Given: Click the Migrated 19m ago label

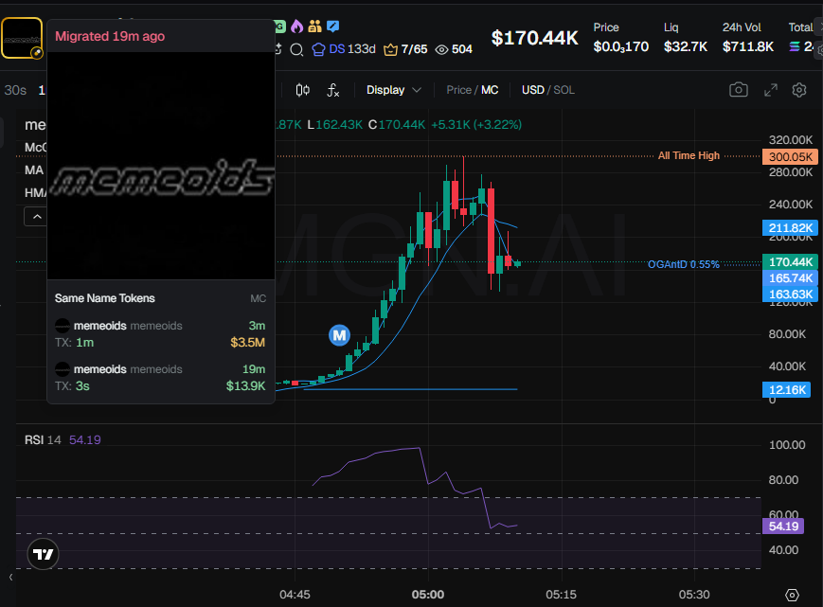Looking at the screenshot, I should coord(110,36).
